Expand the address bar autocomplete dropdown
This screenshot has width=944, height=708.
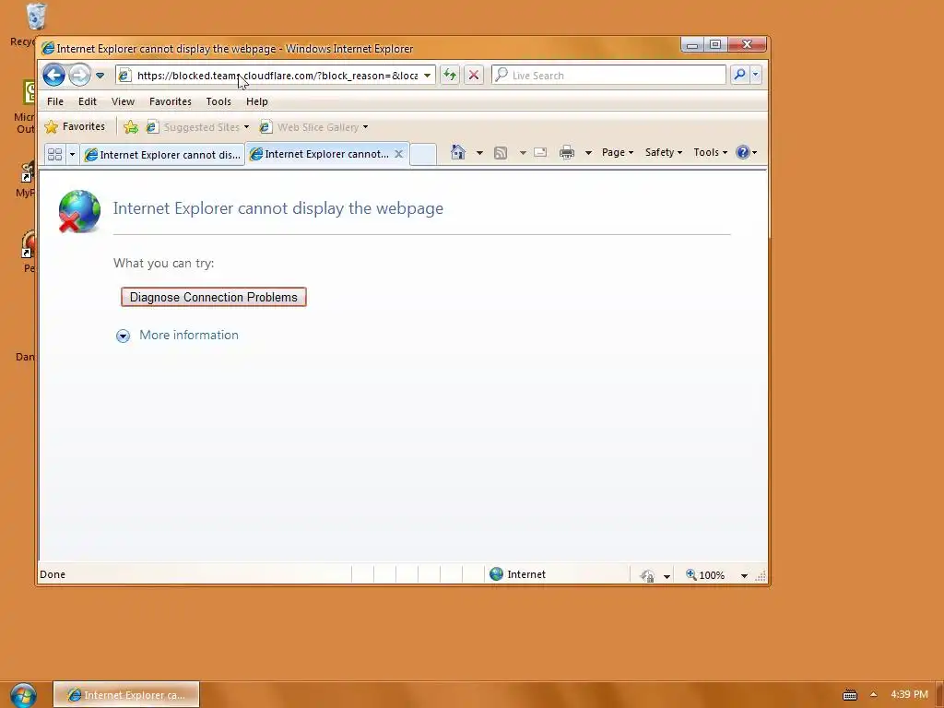click(x=427, y=76)
